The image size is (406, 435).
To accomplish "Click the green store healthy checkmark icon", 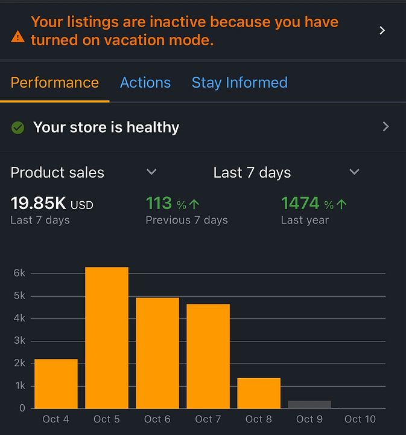I will (x=18, y=127).
